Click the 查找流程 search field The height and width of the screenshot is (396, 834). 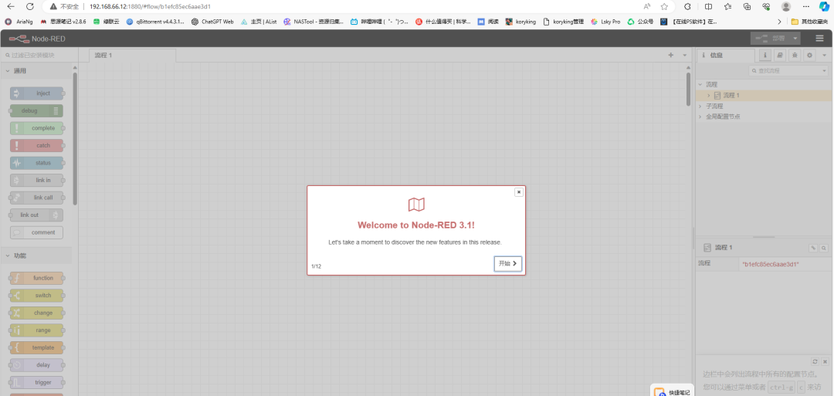click(x=784, y=71)
